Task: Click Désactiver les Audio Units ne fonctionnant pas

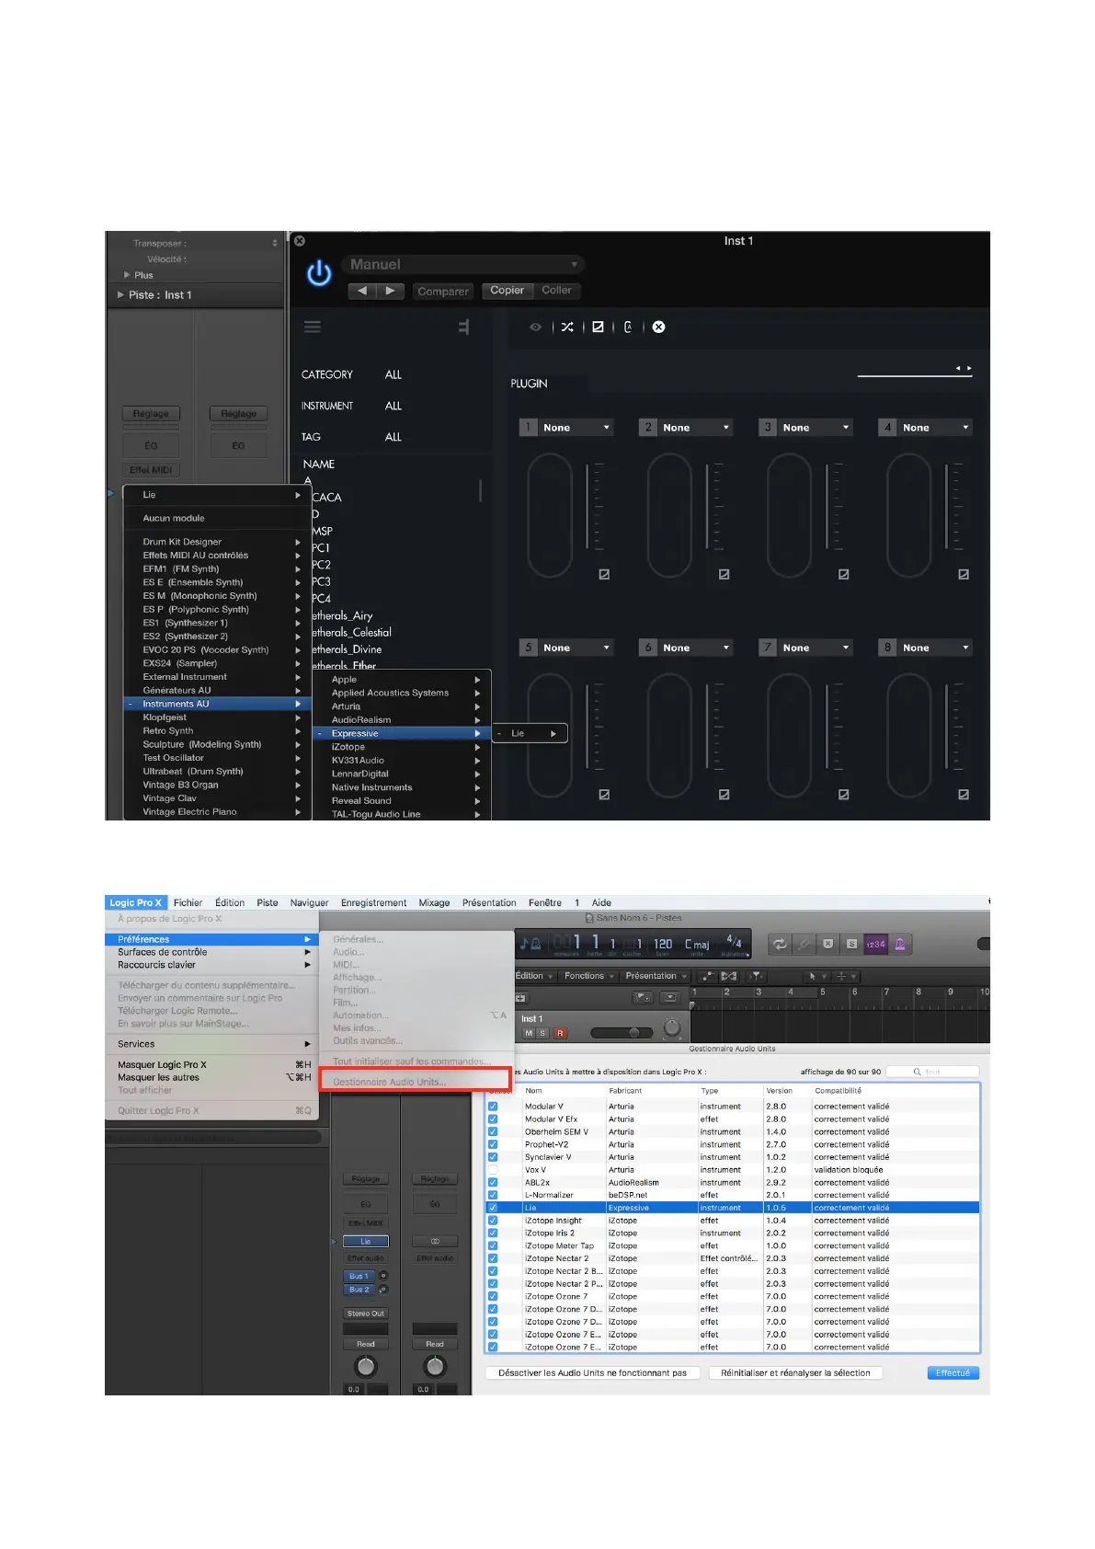Action: pyautogui.click(x=592, y=1372)
